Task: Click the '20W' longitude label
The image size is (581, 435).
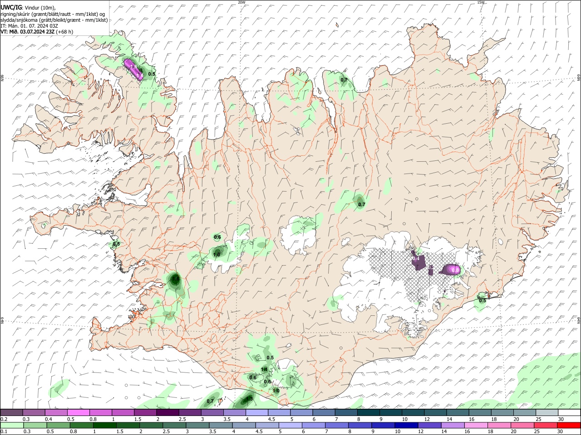Action: (241, 2)
